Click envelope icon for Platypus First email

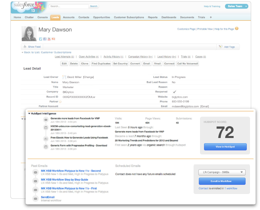click(36, 190)
